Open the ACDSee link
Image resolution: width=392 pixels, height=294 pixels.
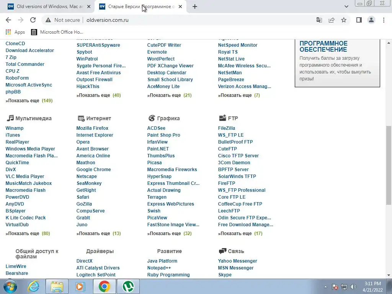click(156, 128)
